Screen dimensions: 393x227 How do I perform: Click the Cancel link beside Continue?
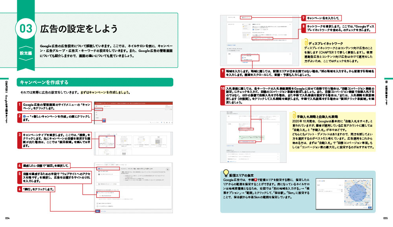(103, 211)
